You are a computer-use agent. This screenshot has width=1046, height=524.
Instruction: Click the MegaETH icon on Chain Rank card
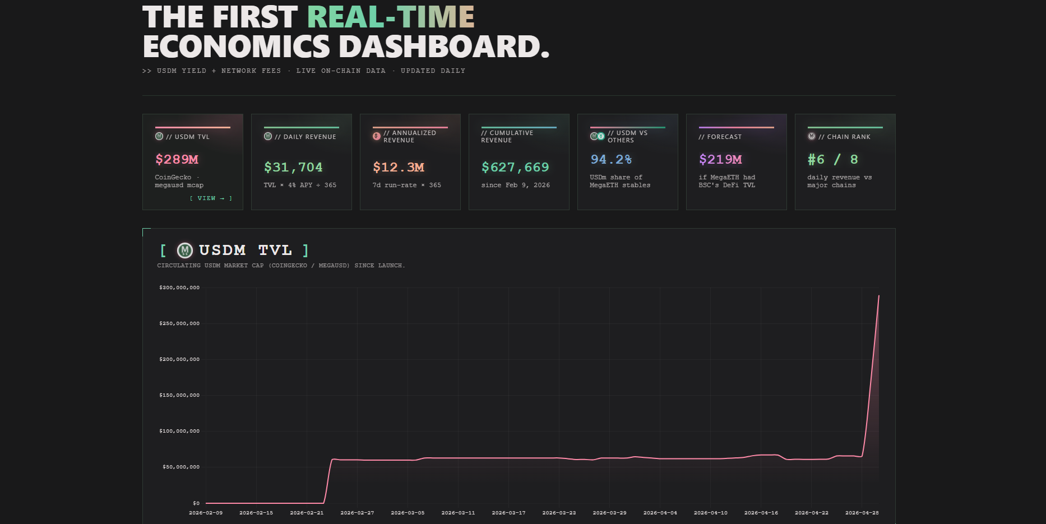click(x=812, y=137)
